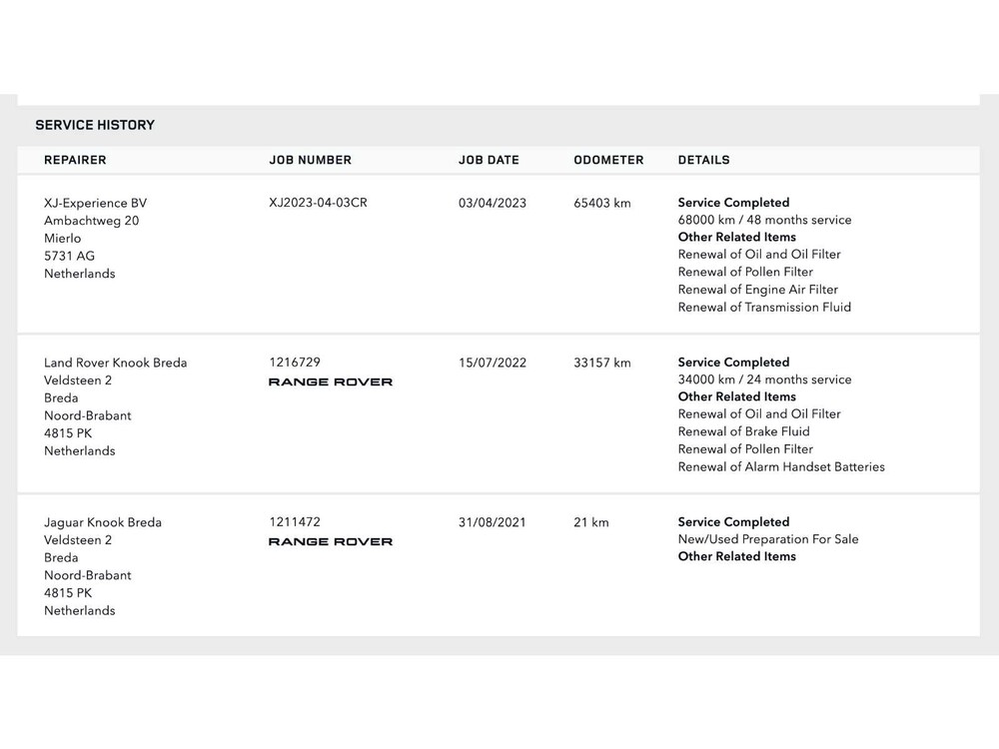Click the XJ-Experience BV repairer name
Viewport: 999px width, 749px height.
tap(95, 203)
